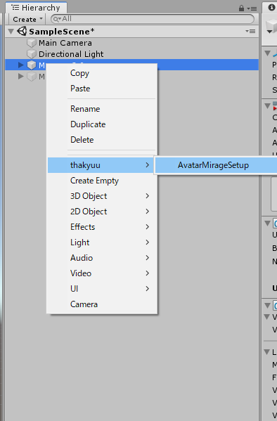Open the Effects submenu

[102, 227]
